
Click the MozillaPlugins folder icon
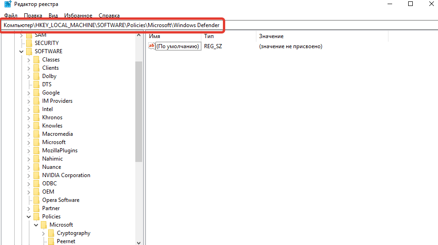pos(37,150)
